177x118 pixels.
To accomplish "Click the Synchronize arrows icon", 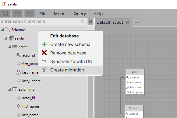I will 44,61.
